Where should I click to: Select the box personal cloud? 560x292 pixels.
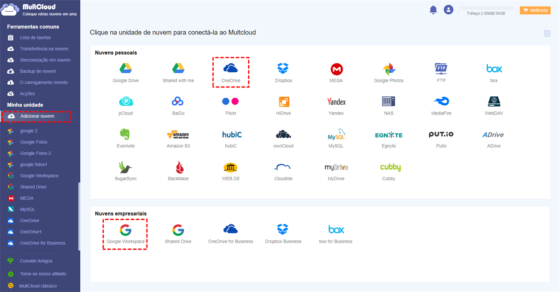tap(494, 73)
